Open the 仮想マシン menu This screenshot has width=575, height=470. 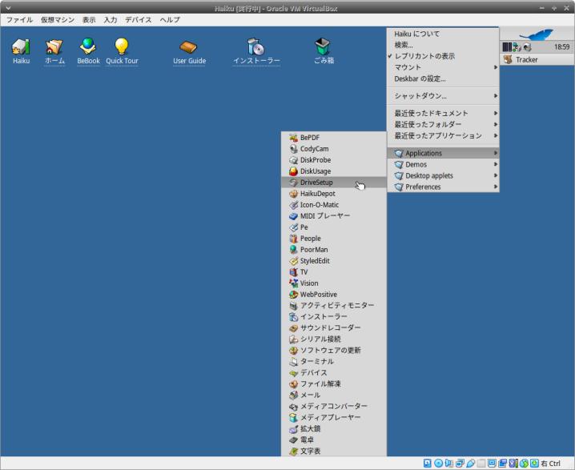click(x=58, y=20)
